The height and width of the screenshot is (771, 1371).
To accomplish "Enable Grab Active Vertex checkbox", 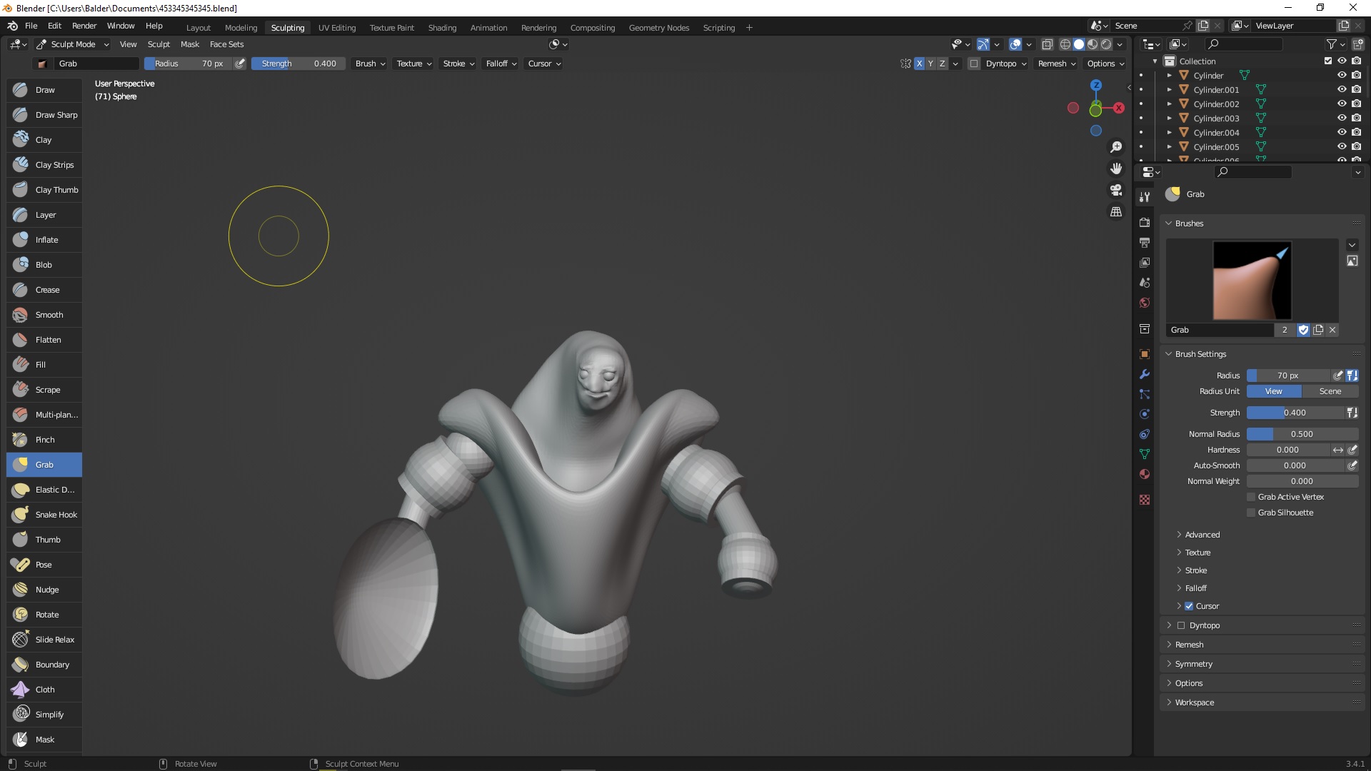I will pyautogui.click(x=1251, y=497).
